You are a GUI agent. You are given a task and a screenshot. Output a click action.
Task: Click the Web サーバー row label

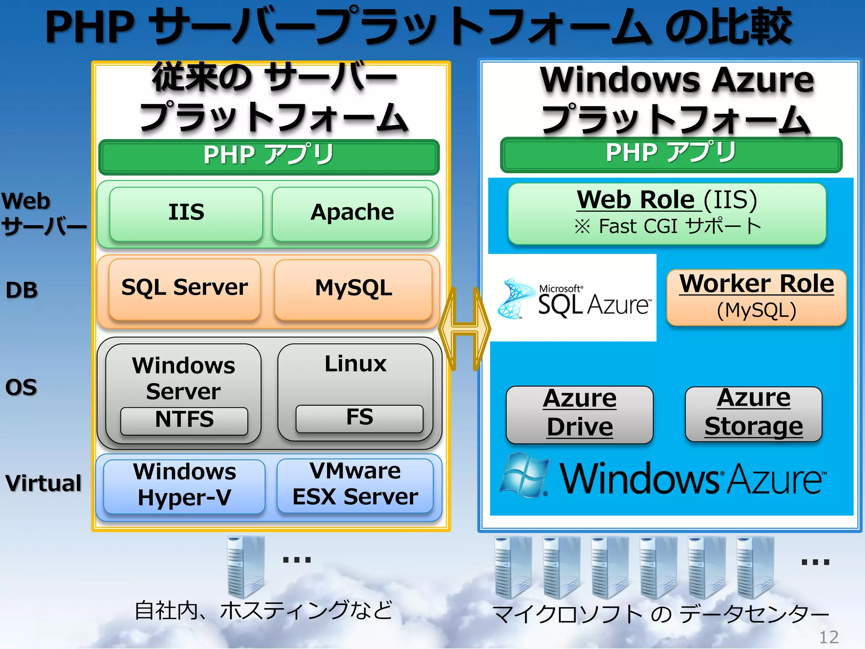pos(44,214)
